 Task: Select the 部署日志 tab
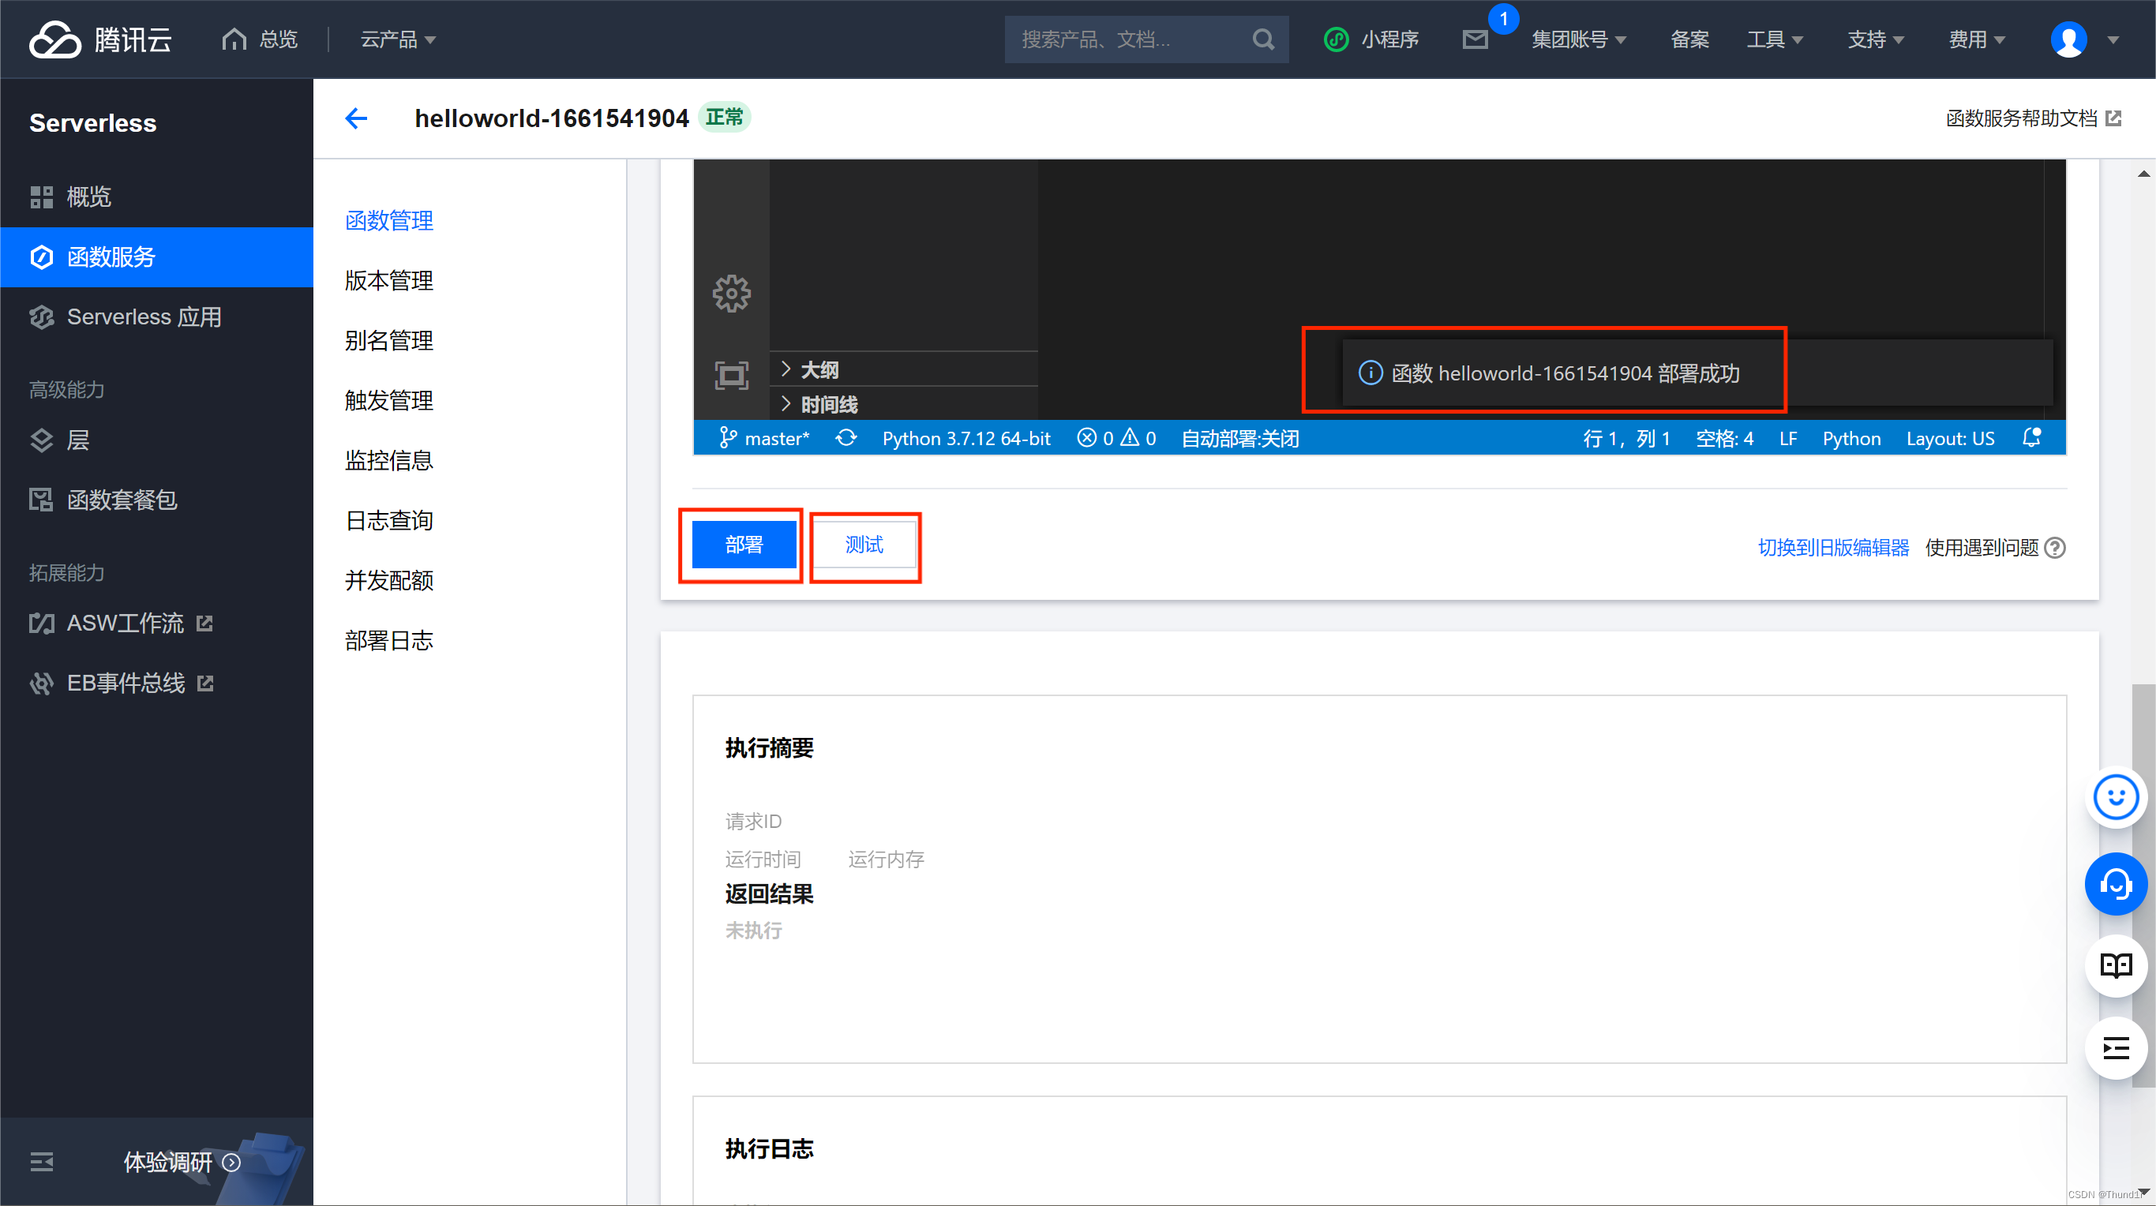(x=388, y=640)
